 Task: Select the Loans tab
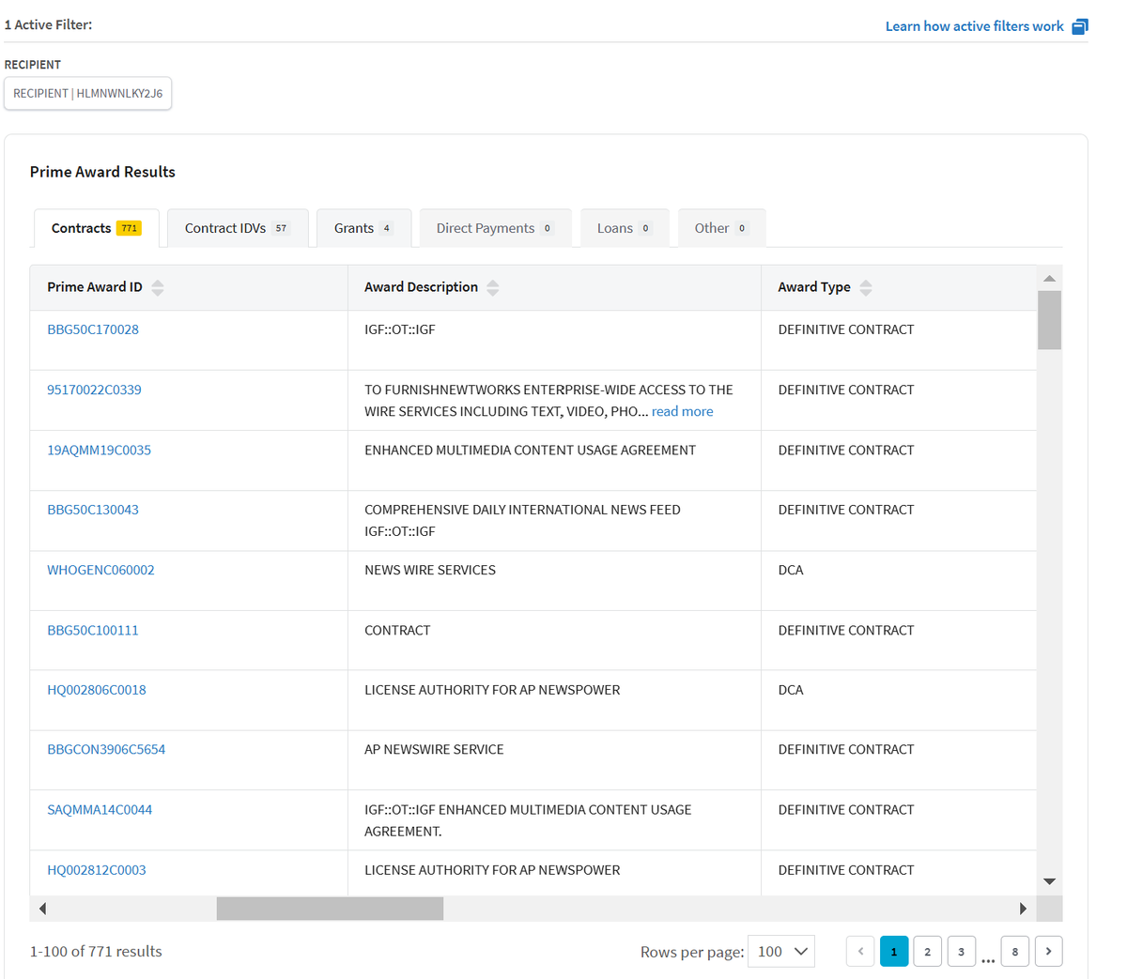625,228
